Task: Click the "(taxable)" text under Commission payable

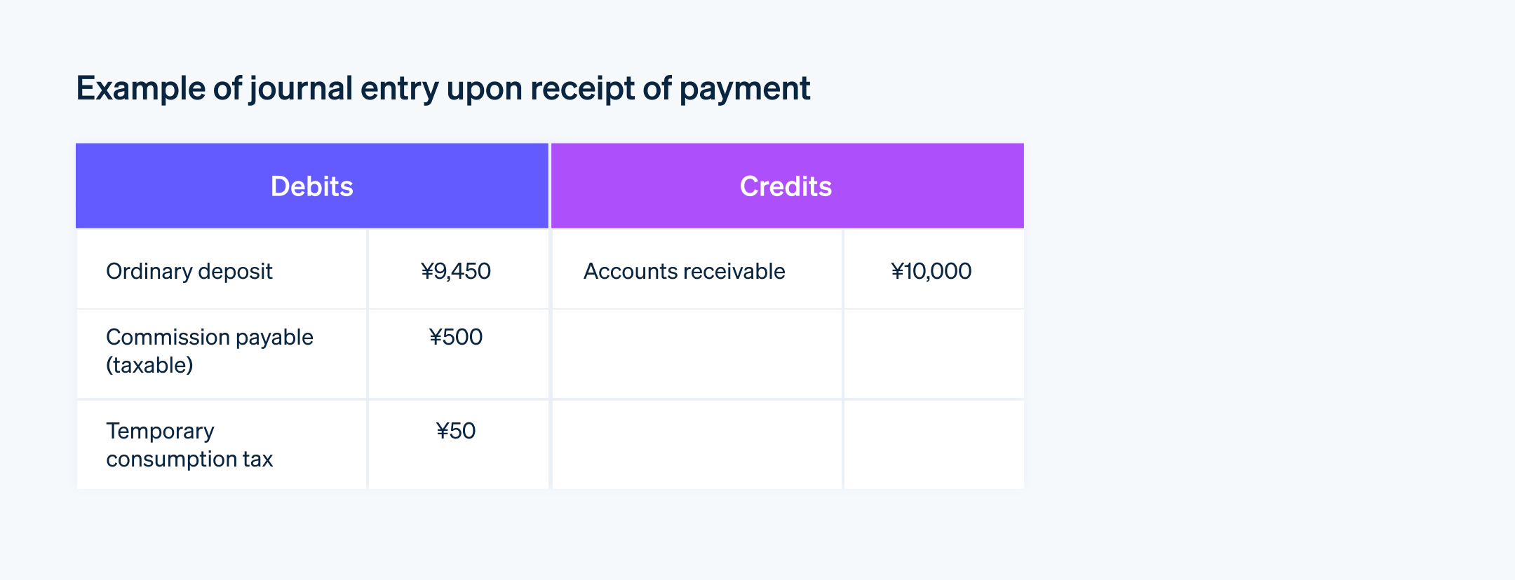Action: click(149, 365)
